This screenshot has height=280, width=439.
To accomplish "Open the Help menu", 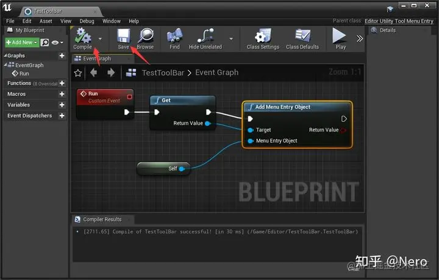I will pyautogui.click(x=134, y=21).
